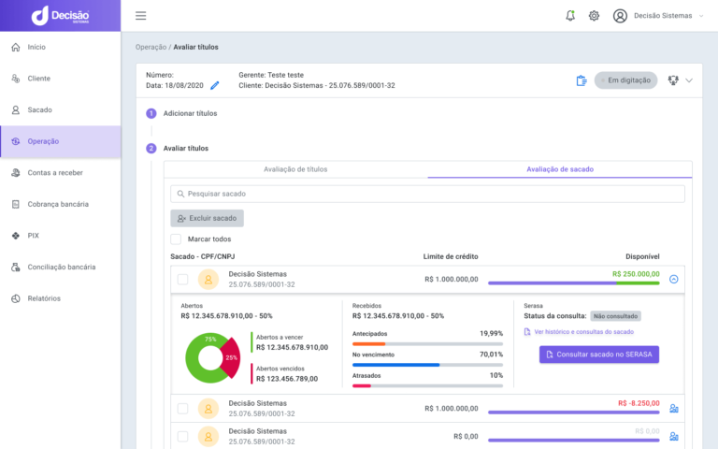Viewport: 718px width, 449px height.
Task: Click the user icon on the R$ -8.250,00 row
Action: [674, 409]
